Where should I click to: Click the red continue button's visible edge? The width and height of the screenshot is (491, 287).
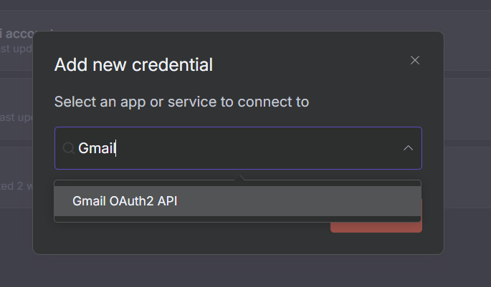(x=376, y=227)
